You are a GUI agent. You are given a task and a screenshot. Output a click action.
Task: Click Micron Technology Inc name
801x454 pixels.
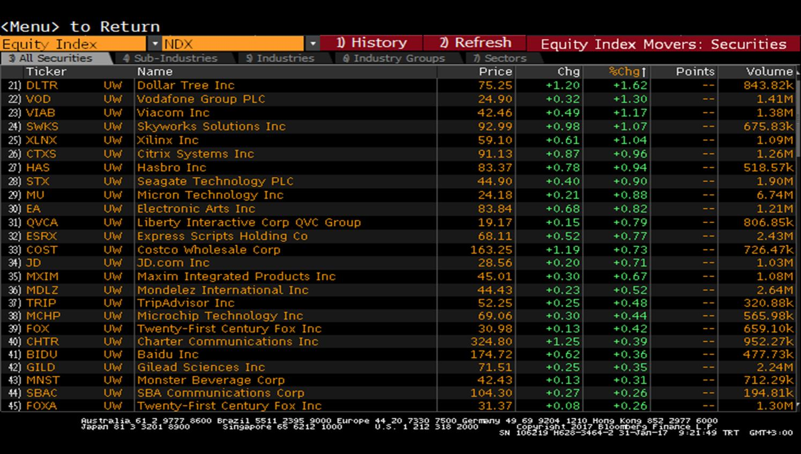pyautogui.click(x=210, y=195)
